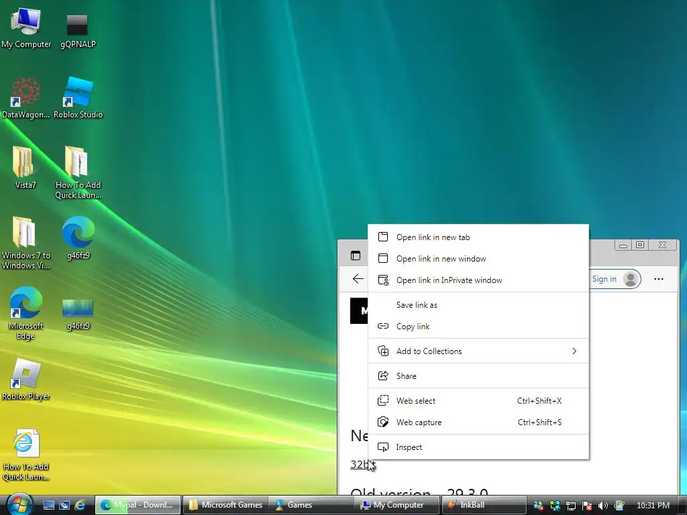Select the g46fz9 Edge-logo desktop icon
687x515 pixels.
coord(78,238)
